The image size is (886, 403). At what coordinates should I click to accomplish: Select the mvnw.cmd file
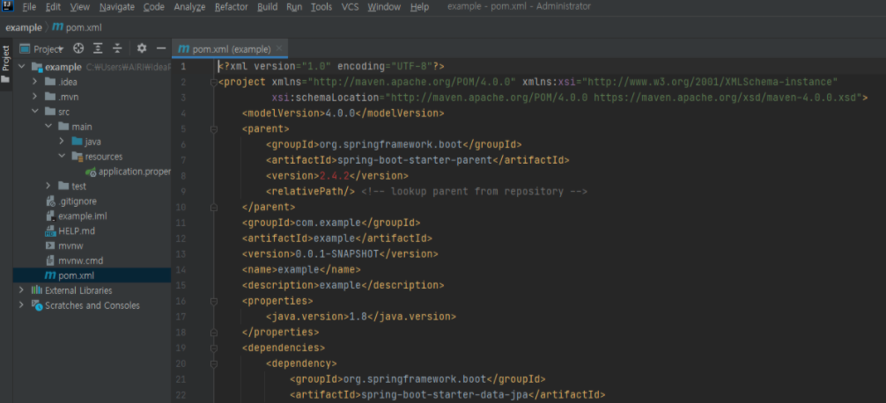74,260
